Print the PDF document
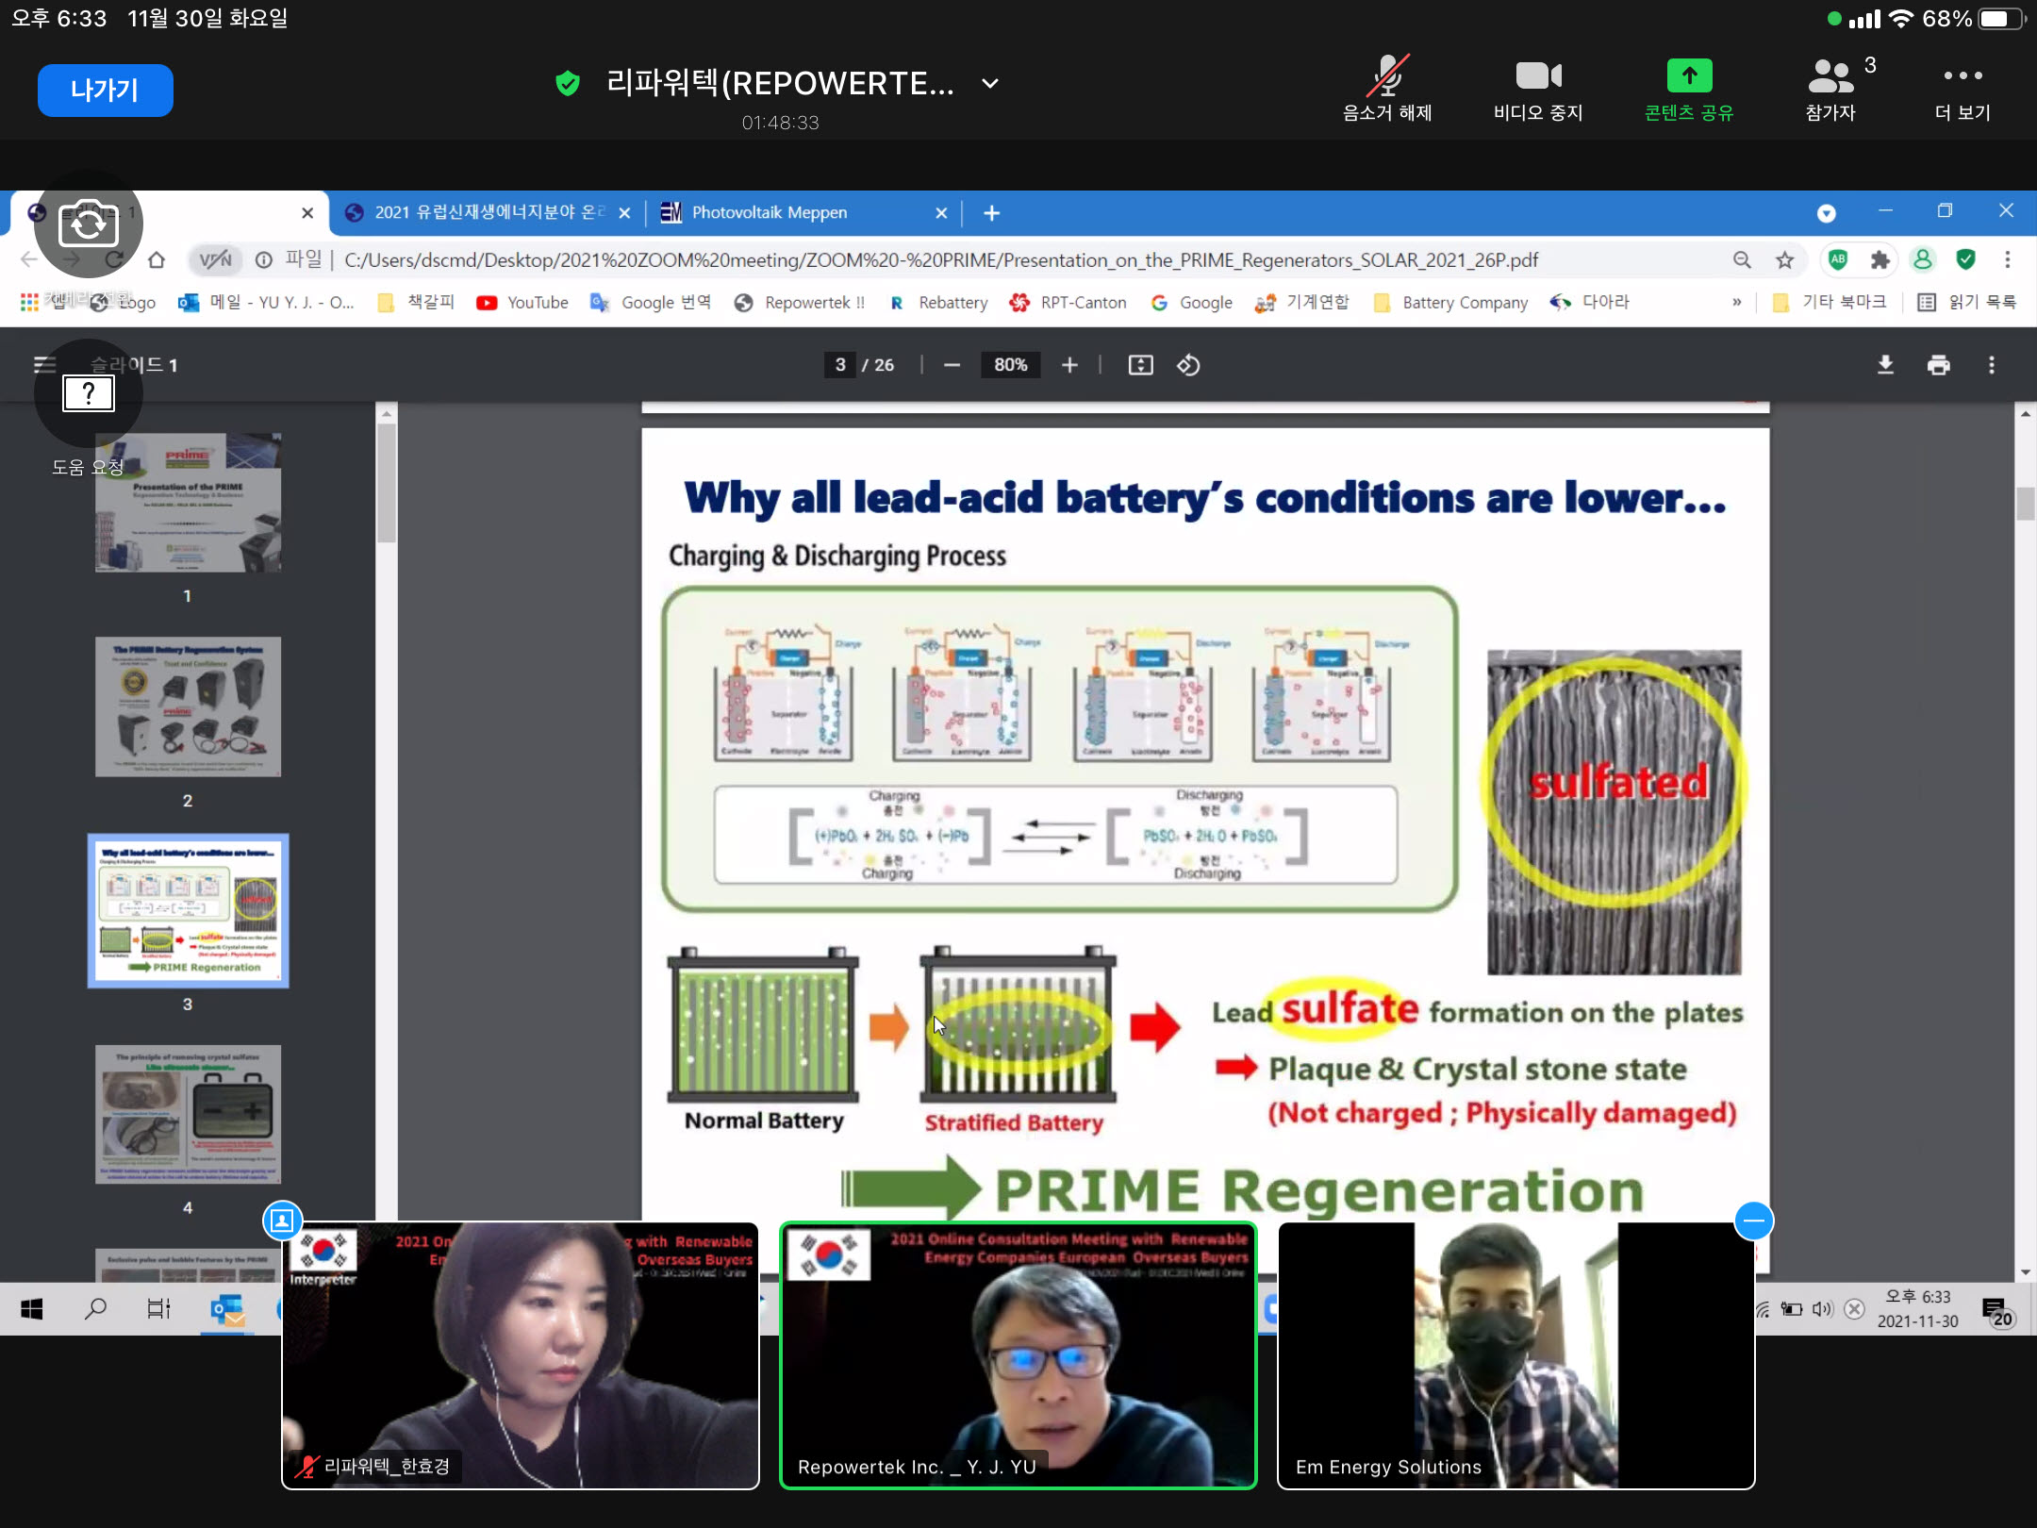This screenshot has width=2037, height=1528. pos(1939,365)
